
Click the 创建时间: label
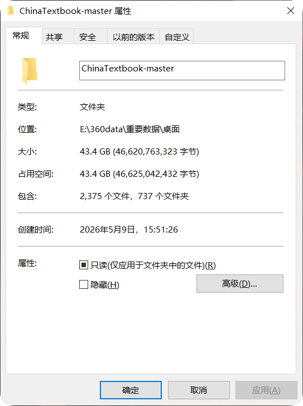[x=36, y=229]
